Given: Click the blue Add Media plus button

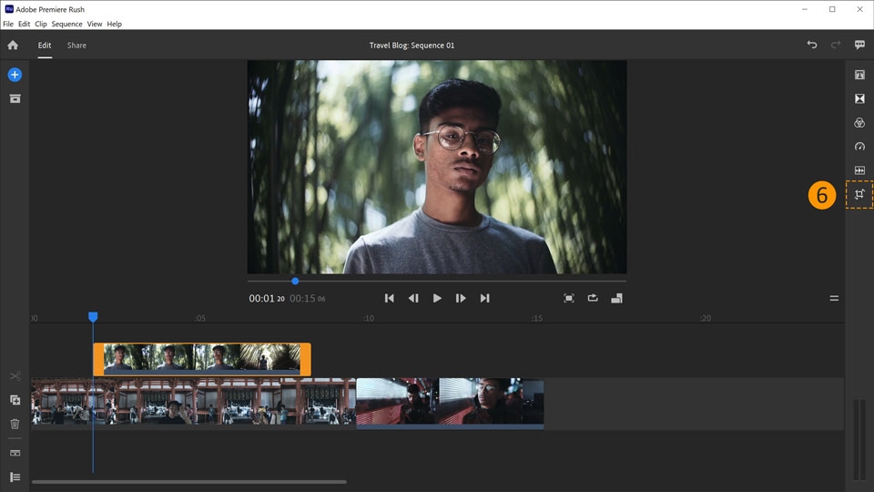Looking at the screenshot, I should tap(15, 75).
